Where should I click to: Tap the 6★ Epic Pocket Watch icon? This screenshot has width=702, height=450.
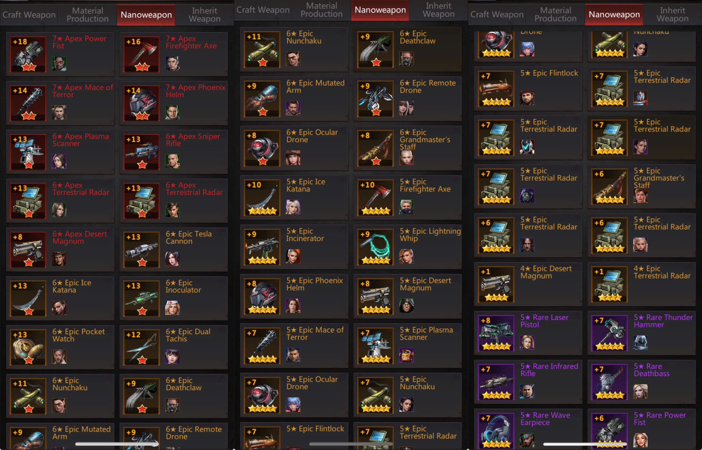(x=28, y=347)
